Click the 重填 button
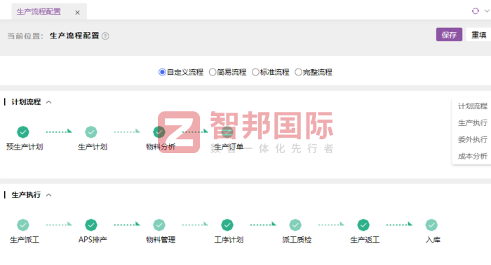491x265 pixels. (x=478, y=35)
